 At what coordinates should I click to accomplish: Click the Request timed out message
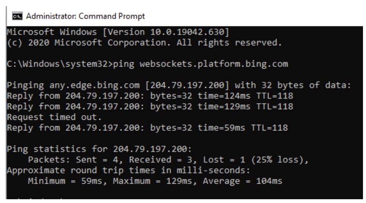[54, 117]
